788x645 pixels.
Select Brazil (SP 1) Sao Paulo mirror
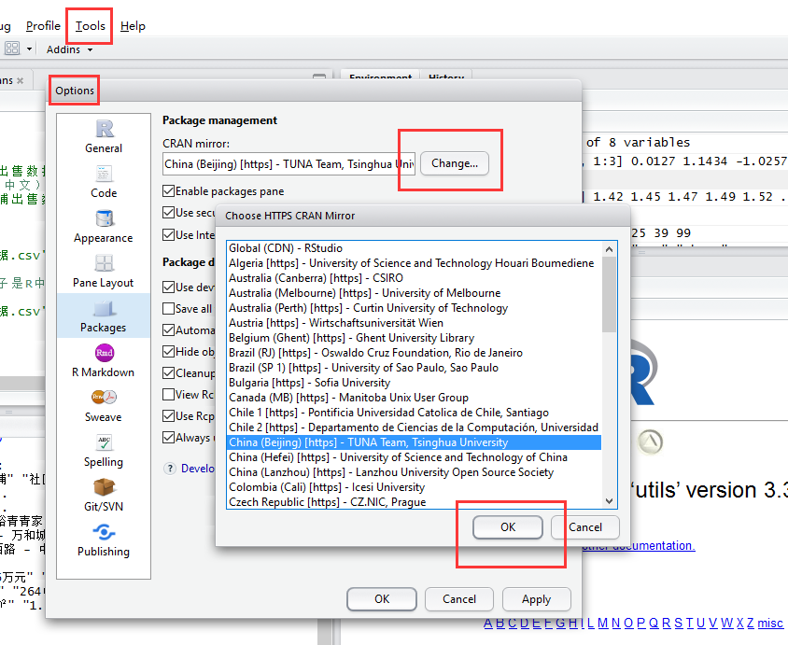coord(414,368)
